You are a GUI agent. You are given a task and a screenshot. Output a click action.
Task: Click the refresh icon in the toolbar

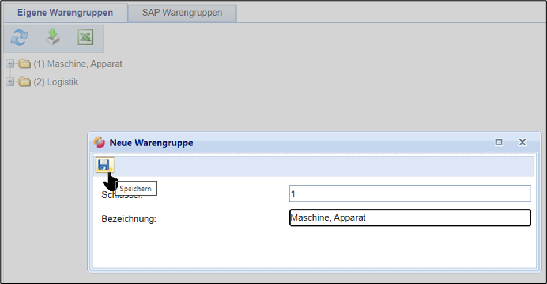point(19,38)
